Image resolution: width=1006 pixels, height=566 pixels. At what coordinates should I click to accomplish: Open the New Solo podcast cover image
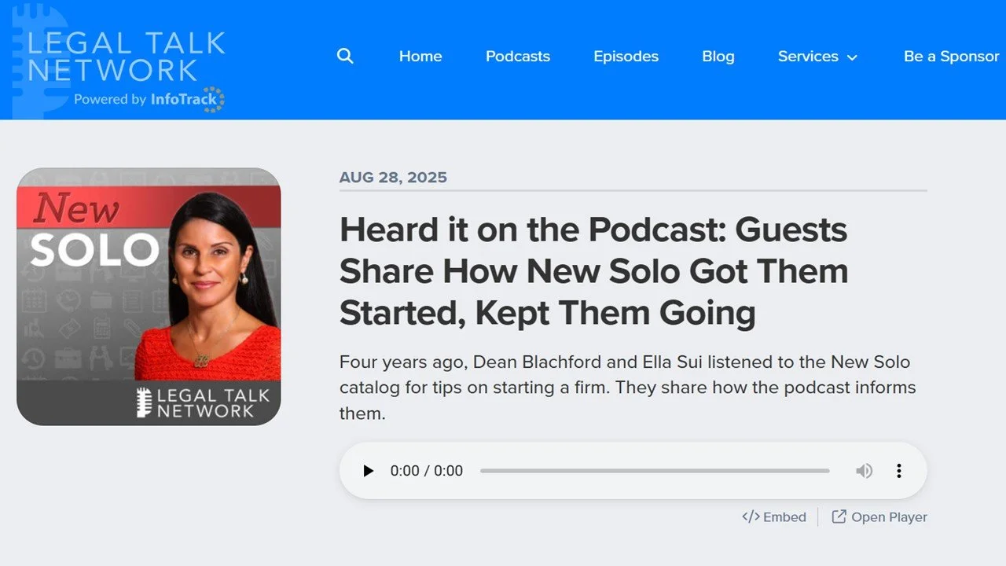[x=149, y=296]
